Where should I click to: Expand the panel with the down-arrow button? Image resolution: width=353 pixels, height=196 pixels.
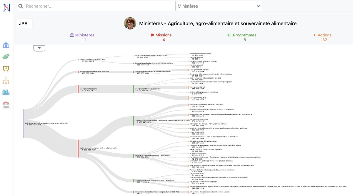click(x=39, y=48)
